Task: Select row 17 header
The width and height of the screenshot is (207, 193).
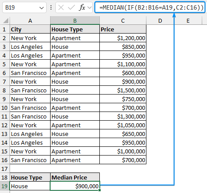Action: 4,169
